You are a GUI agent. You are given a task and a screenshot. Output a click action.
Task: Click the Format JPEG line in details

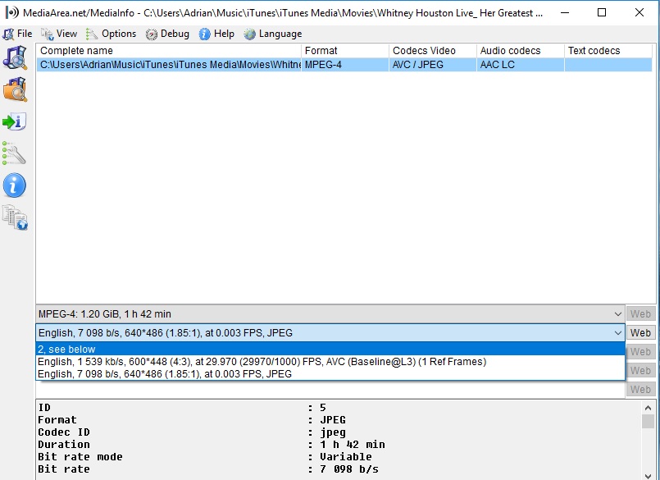point(192,420)
